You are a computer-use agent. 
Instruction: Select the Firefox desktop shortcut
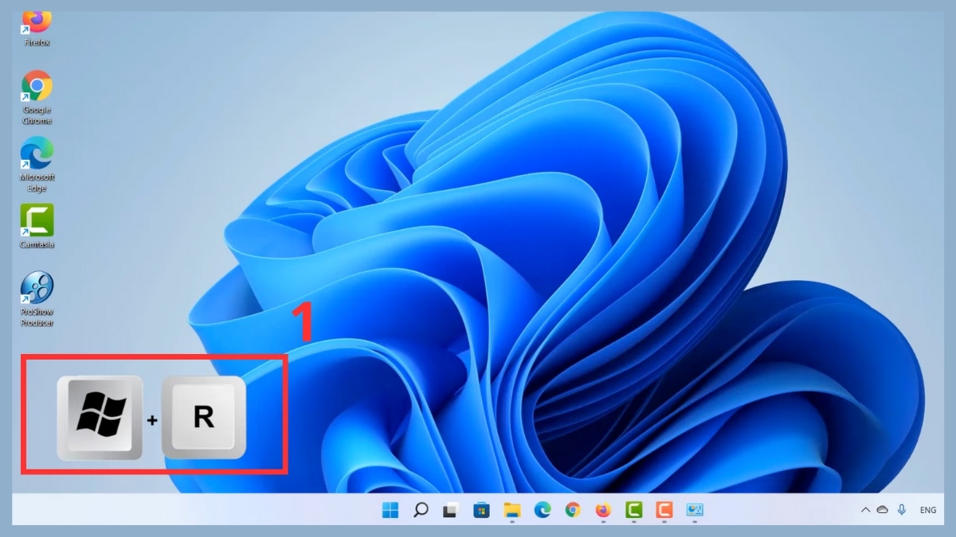[37, 24]
